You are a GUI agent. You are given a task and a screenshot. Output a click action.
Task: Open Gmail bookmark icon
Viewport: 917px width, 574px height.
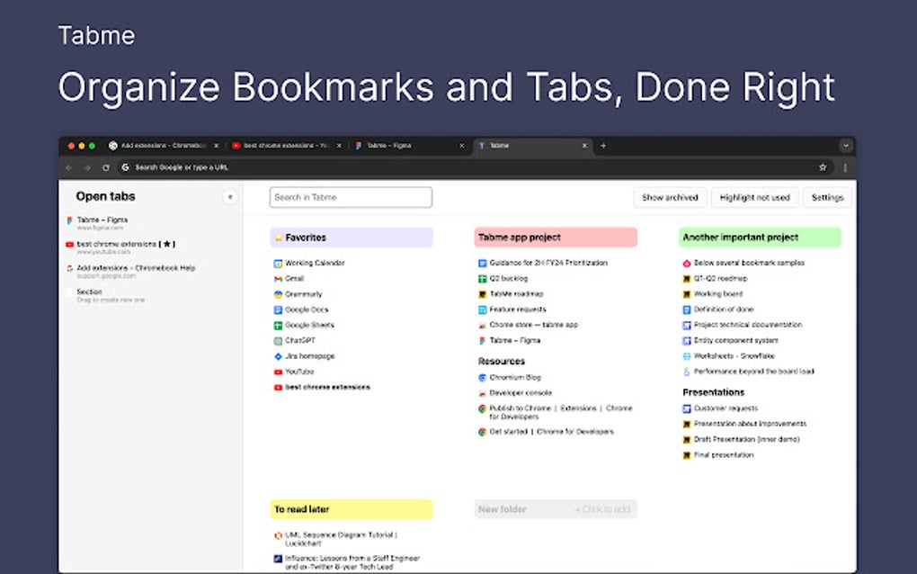[x=279, y=279]
